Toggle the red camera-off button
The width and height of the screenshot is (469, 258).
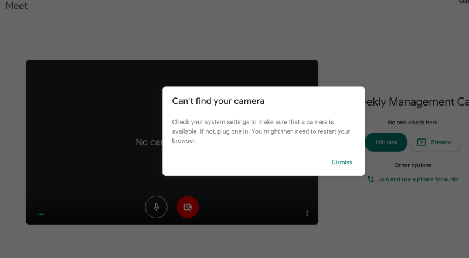188,207
